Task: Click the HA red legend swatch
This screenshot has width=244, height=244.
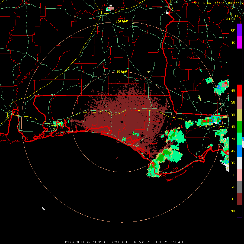Action: [239, 91]
